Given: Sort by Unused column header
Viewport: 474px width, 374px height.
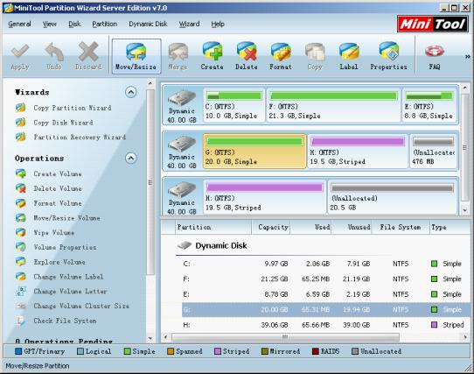Looking at the screenshot, I should pos(352,227).
